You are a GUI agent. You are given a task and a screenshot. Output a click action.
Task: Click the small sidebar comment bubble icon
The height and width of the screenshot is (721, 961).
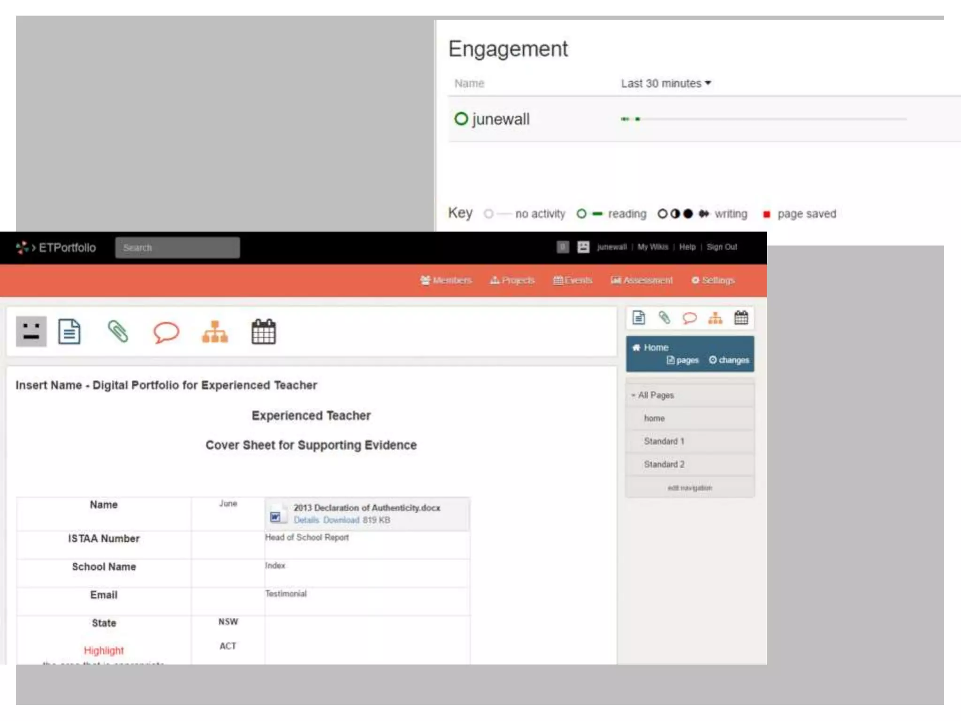click(689, 318)
